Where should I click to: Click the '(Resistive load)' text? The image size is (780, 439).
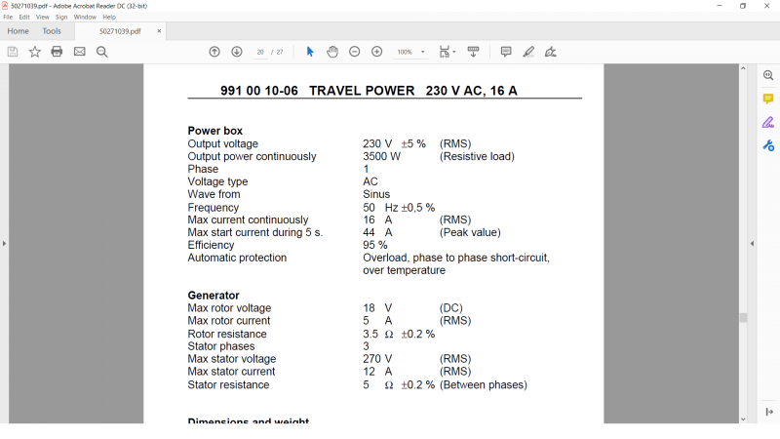click(477, 156)
